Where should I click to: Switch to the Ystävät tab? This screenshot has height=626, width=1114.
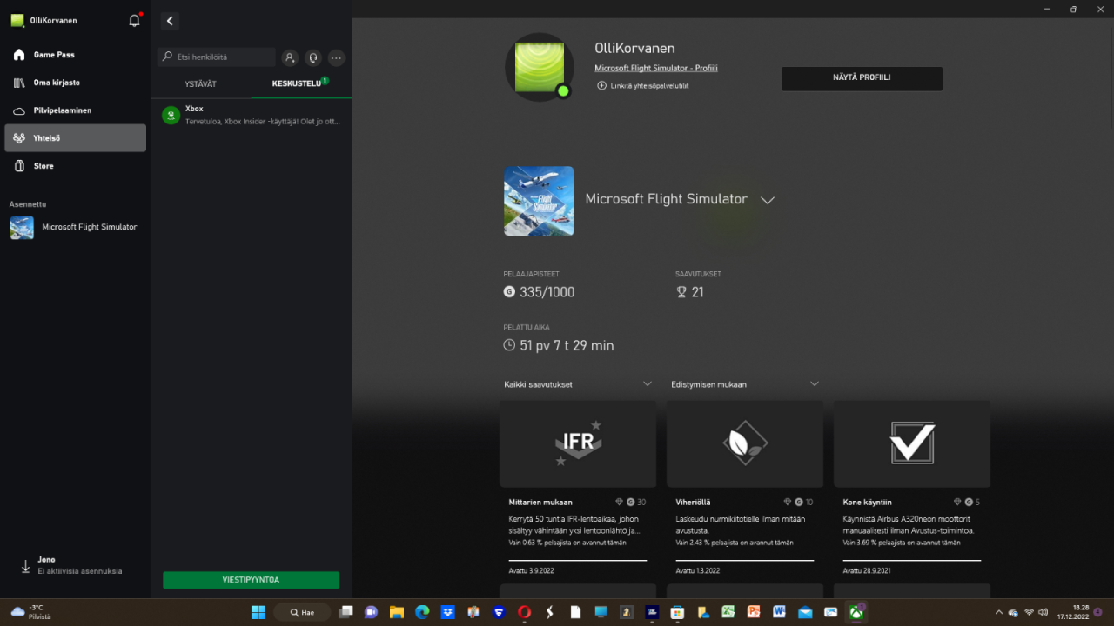point(201,84)
